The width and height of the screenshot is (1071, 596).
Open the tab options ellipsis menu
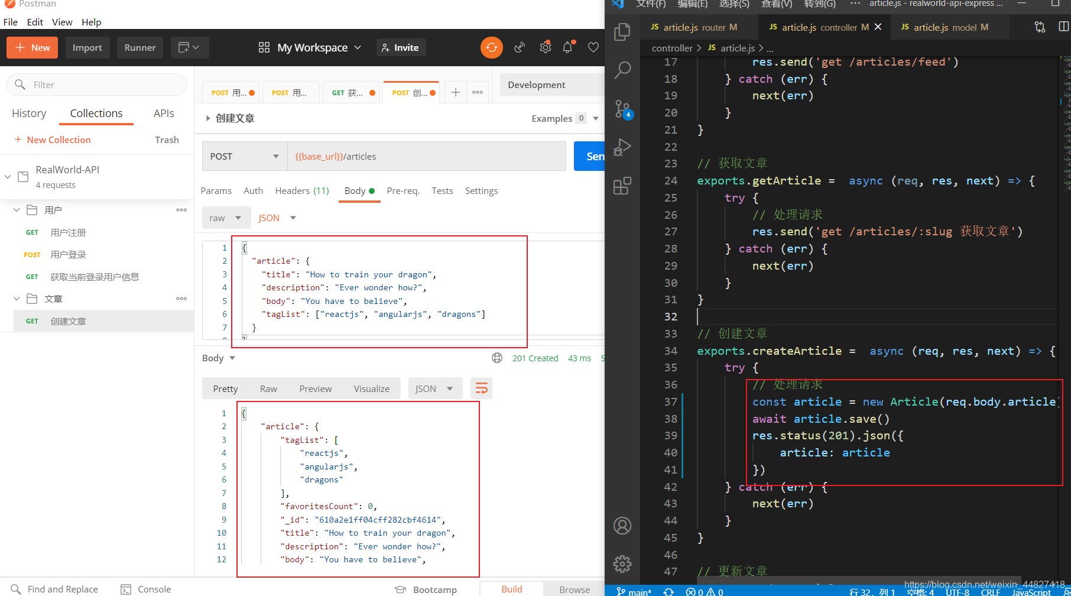pos(478,92)
